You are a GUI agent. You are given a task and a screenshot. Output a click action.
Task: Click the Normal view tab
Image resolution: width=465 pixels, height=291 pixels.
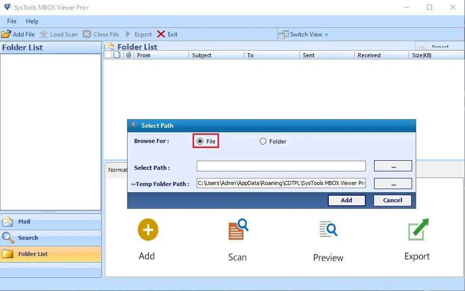[117, 170]
